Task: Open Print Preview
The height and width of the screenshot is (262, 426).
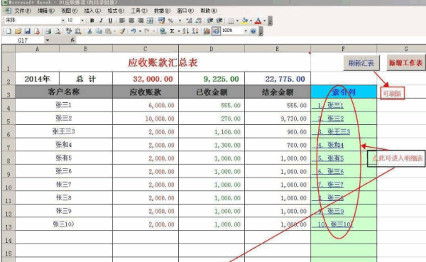Action: 58,31
